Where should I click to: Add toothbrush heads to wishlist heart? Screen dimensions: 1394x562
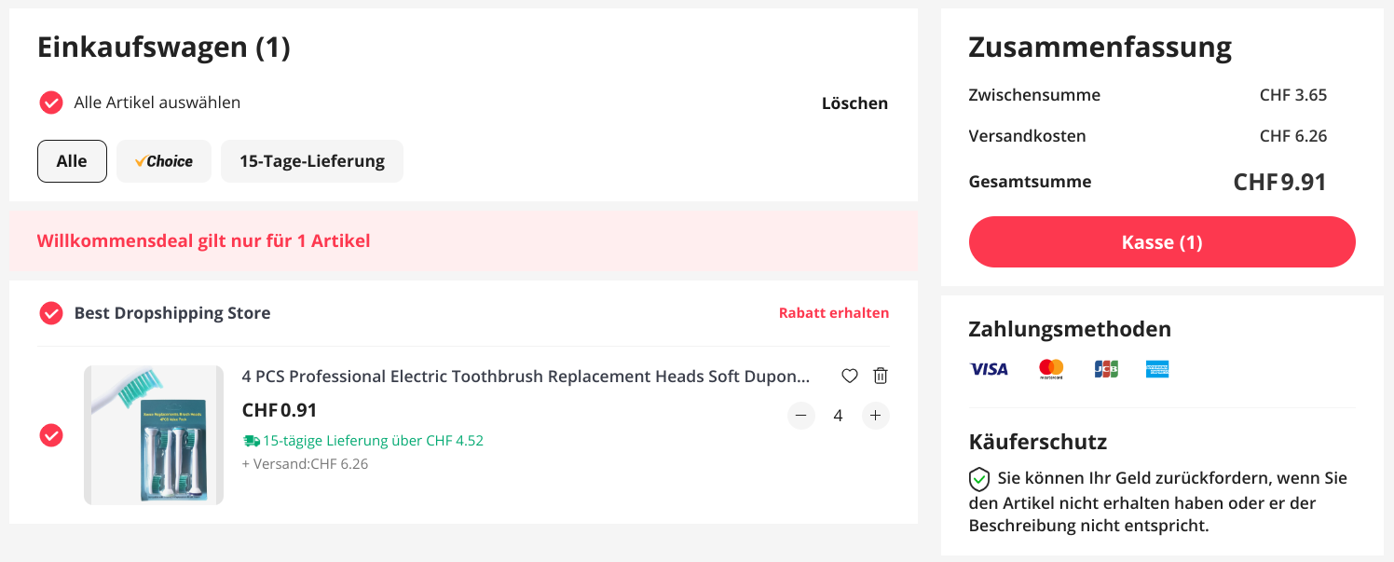pyautogui.click(x=849, y=377)
